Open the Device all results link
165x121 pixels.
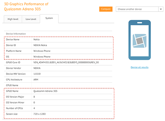(140, 67)
